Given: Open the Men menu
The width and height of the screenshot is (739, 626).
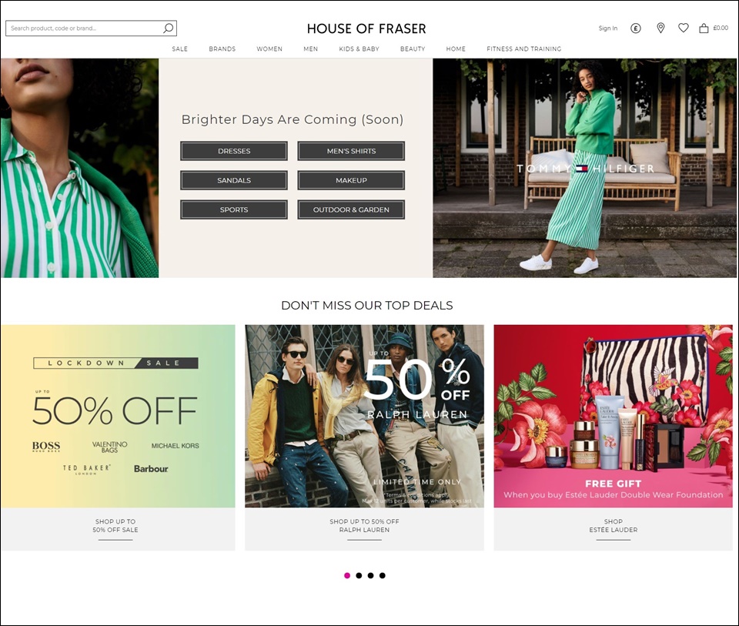Looking at the screenshot, I should [x=310, y=49].
